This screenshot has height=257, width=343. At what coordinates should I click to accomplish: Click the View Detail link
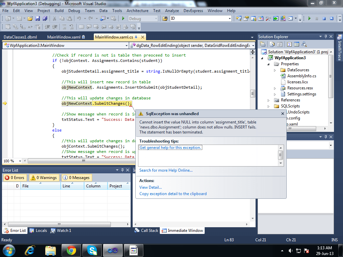tap(150, 187)
